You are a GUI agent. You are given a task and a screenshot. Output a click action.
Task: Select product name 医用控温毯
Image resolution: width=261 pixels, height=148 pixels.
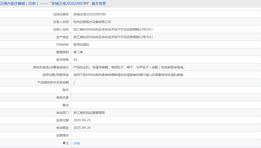click(81, 45)
